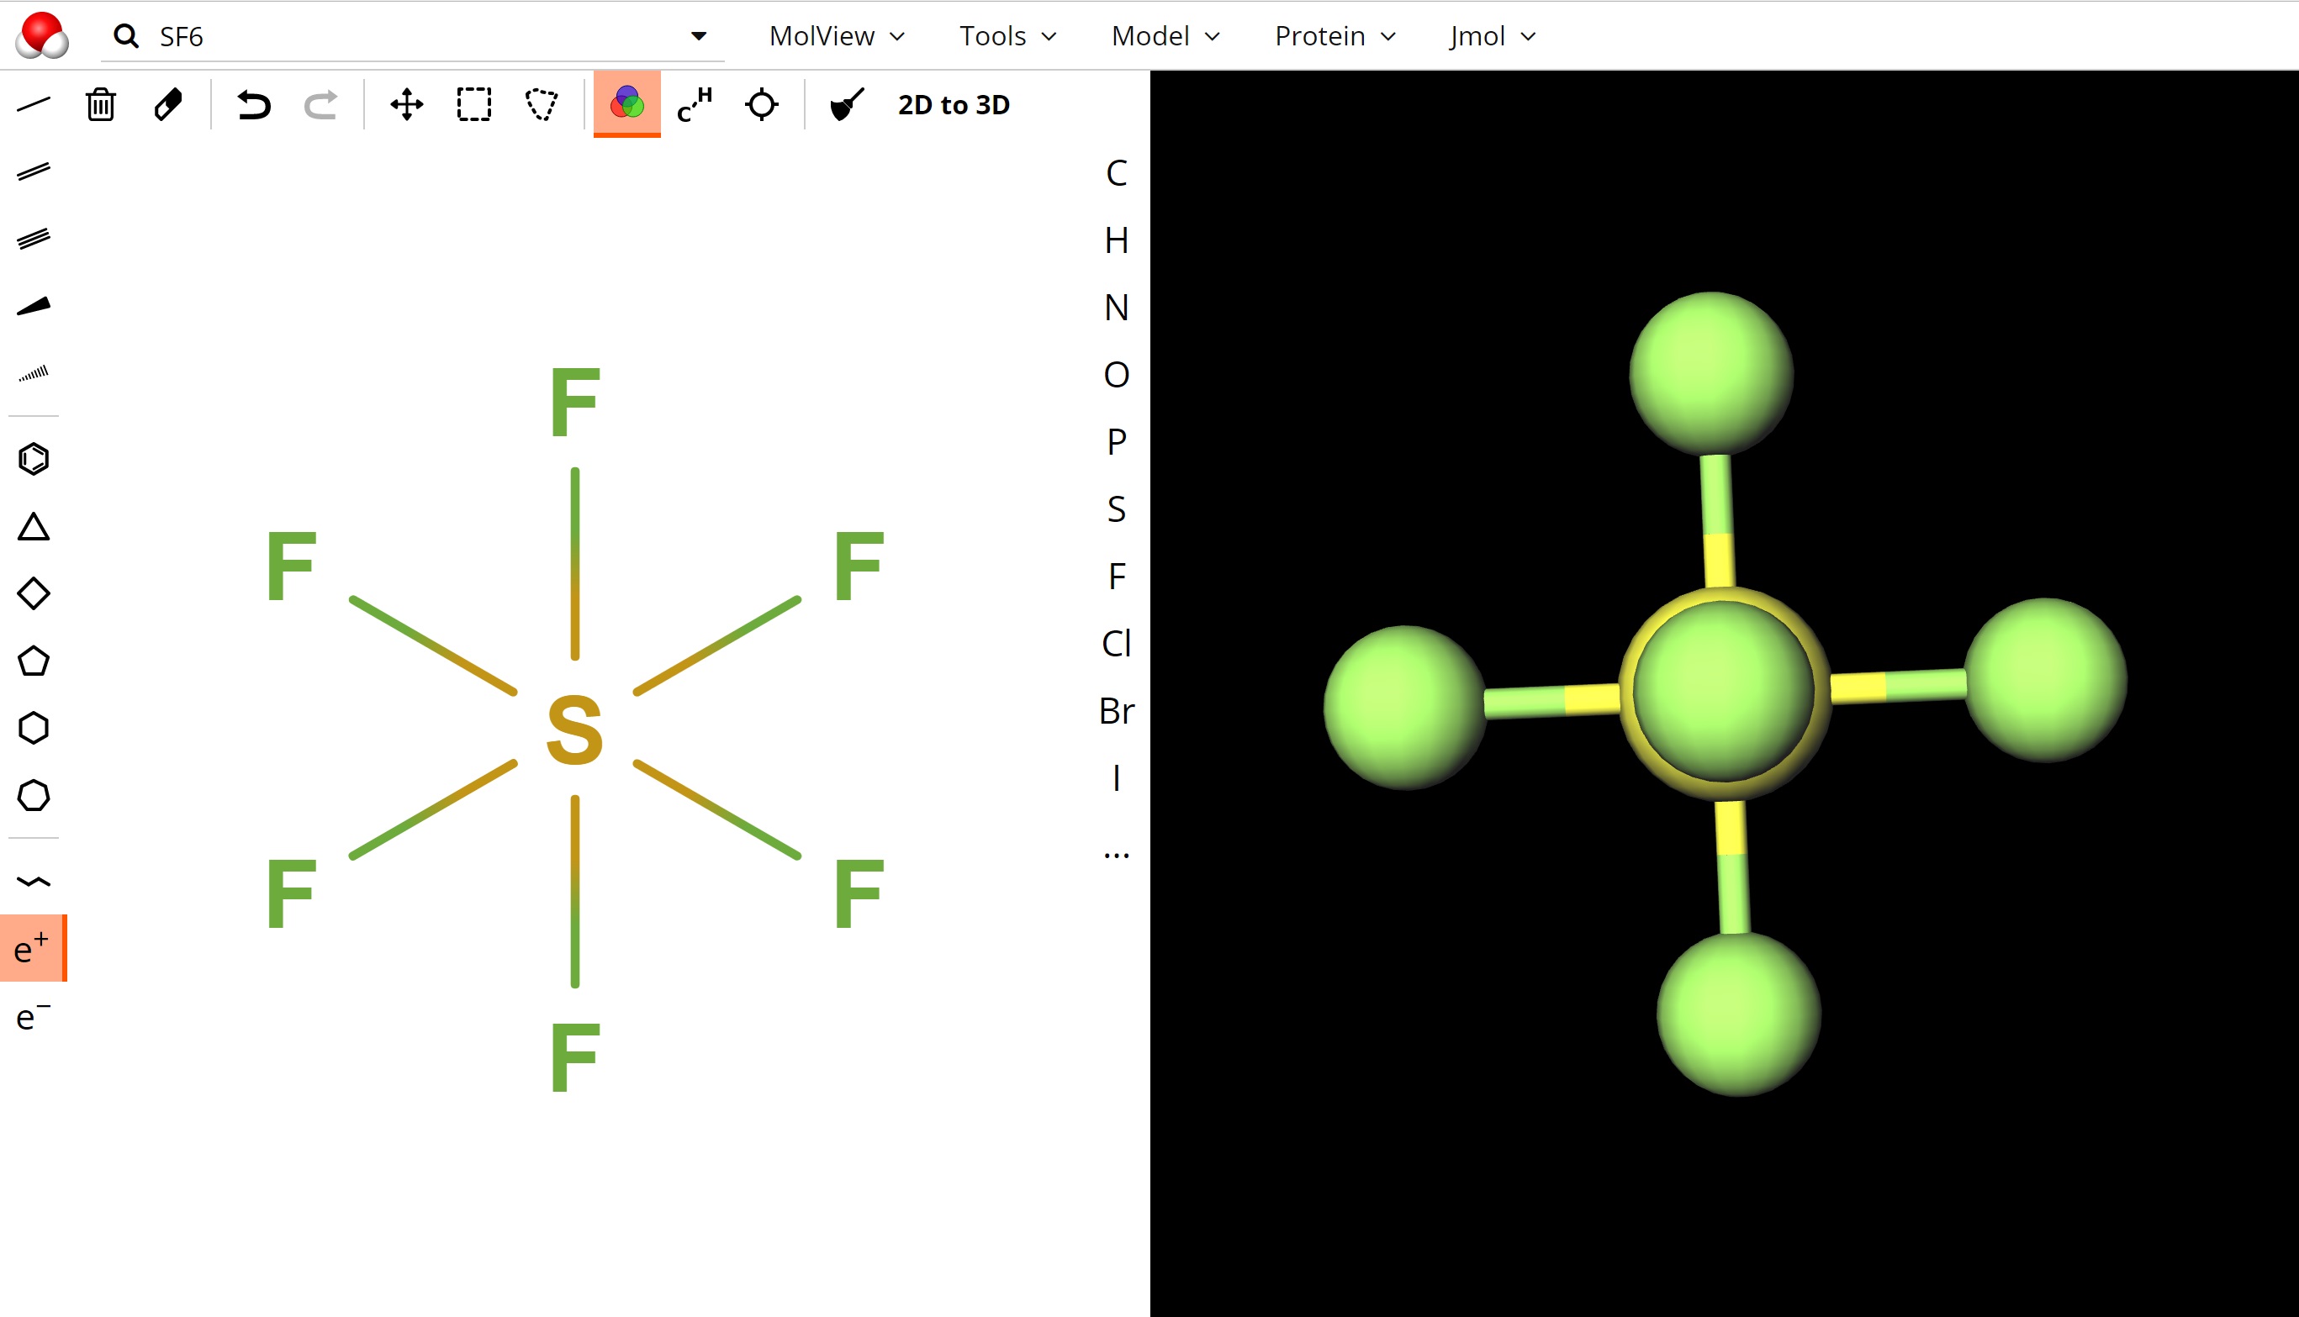Click the undo arrow icon
This screenshot has width=2299, height=1317.
pos(253,105)
